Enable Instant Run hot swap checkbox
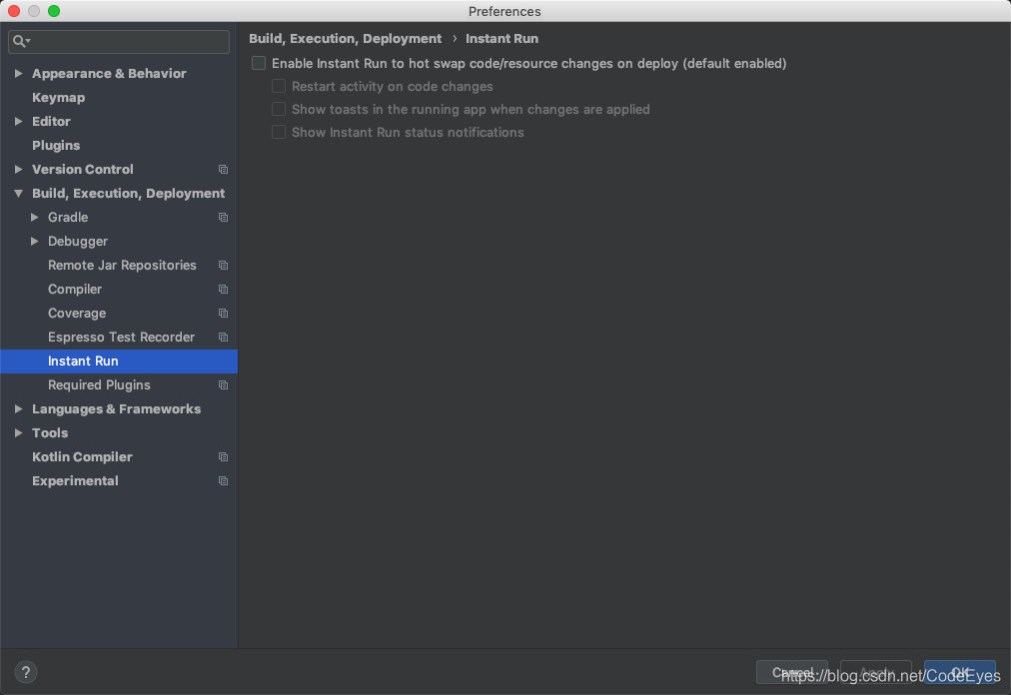This screenshot has width=1011, height=695. coord(259,63)
